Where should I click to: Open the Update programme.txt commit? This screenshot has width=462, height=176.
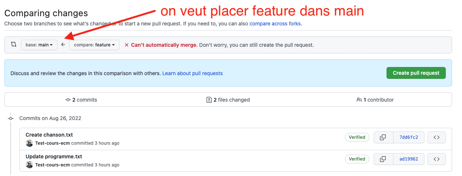pos(54,156)
